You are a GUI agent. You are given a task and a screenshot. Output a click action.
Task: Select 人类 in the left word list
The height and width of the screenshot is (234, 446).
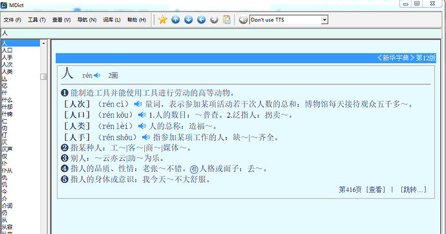(x=7, y=72)
